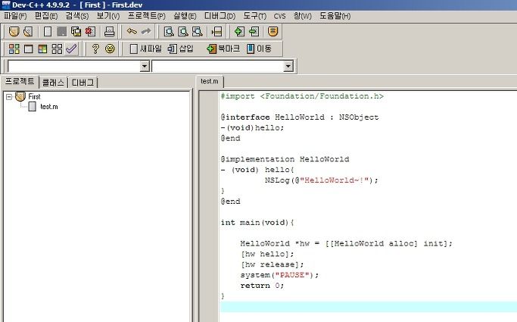This screenshot has width=517, height=322.
Task: Click the compile four colored squares icon
Action: coord(14,48)
